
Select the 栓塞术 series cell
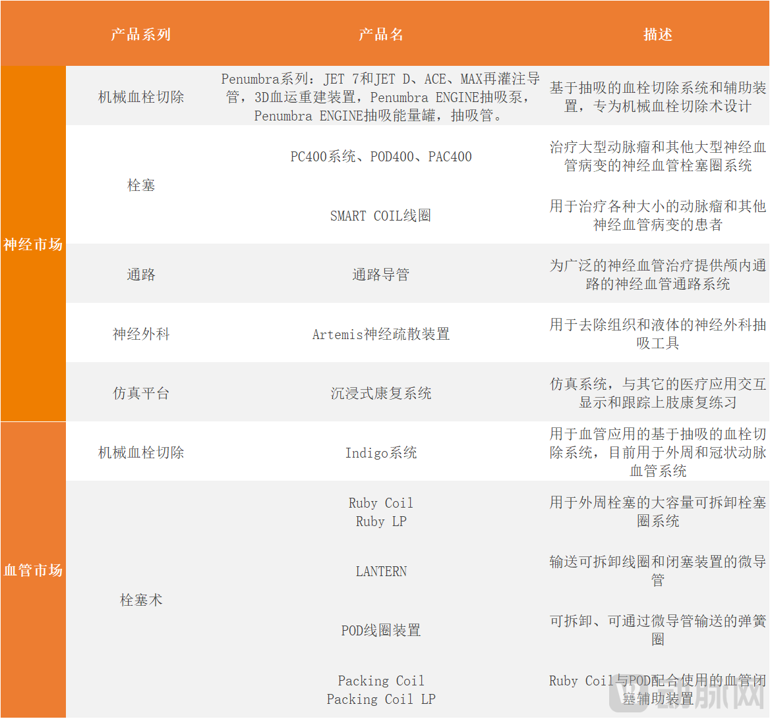[x=140, y=600]
